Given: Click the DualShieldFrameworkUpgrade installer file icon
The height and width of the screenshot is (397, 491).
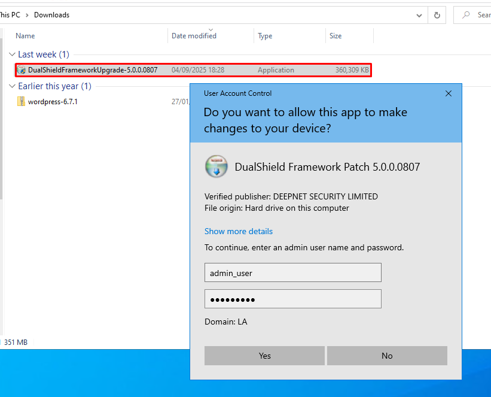Looking at the screenshot, I should click(x=22, y=70).
